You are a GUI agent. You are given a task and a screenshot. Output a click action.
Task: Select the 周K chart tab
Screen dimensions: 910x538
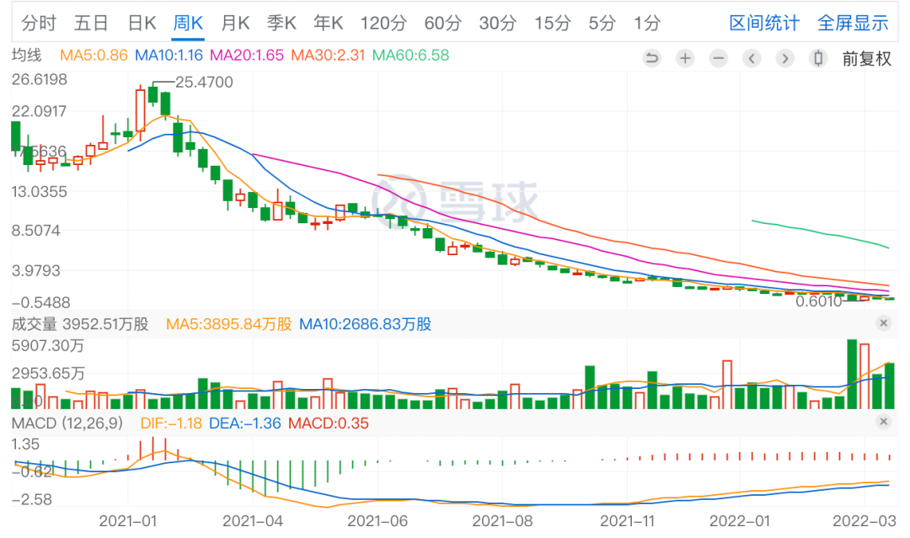[188, 24]
